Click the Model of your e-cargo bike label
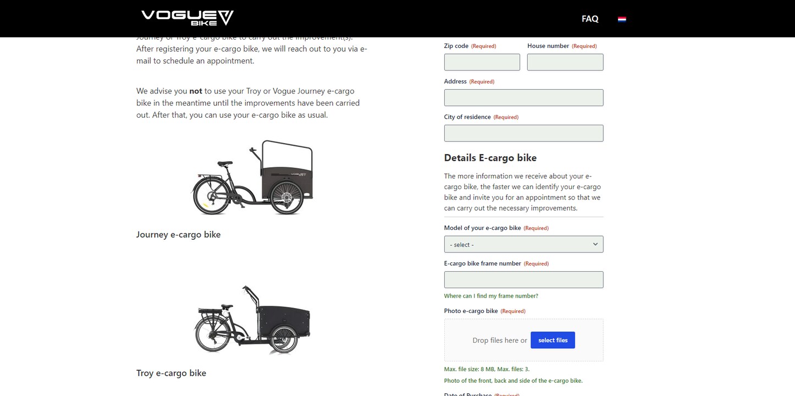This screenshot has width=795, height=396. click(x=482, y=228)
